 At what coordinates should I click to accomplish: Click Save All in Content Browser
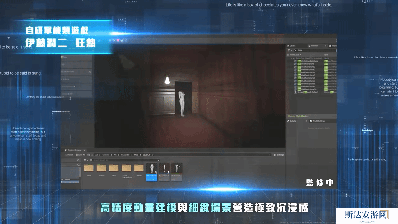click(x=80, y=155)
